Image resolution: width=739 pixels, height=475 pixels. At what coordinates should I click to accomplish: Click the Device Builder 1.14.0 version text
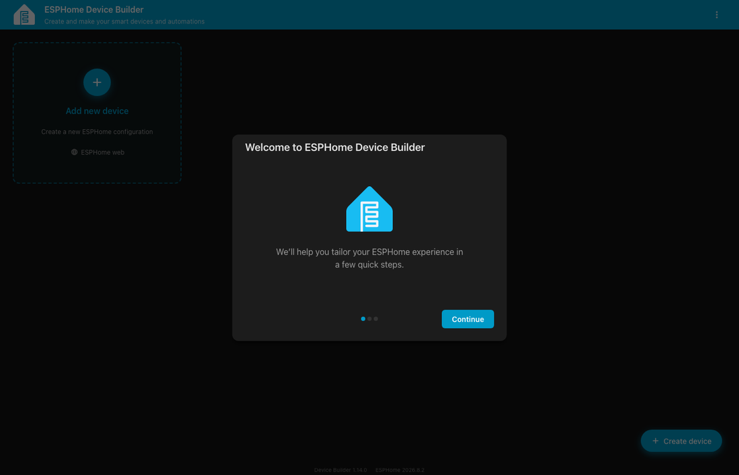[341, 470]
